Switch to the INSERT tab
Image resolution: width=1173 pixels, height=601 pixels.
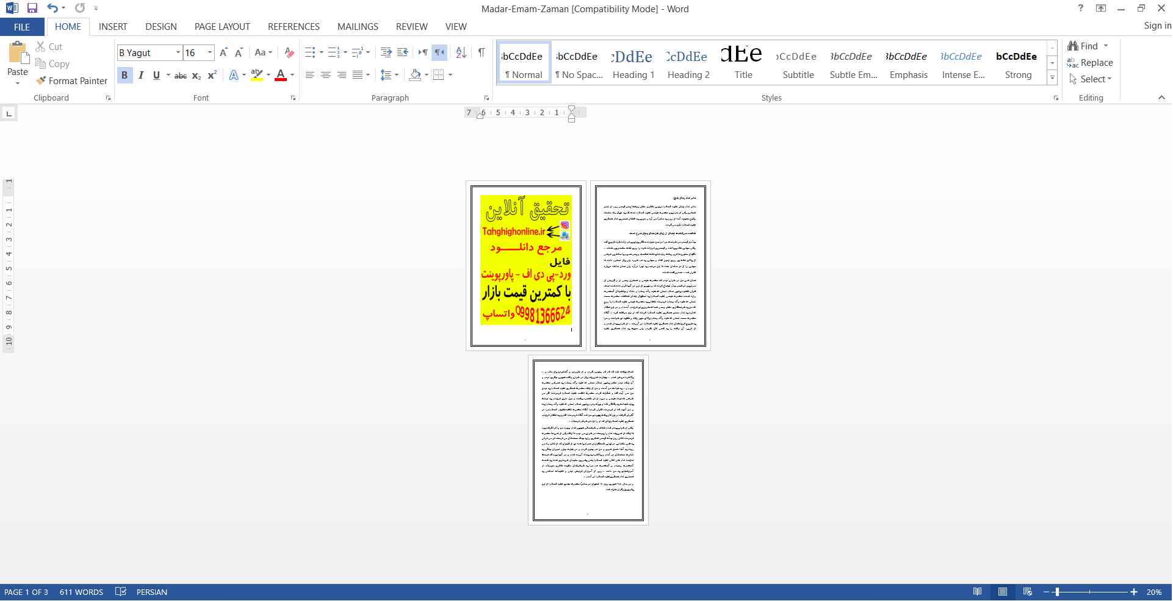coord(113,27)
